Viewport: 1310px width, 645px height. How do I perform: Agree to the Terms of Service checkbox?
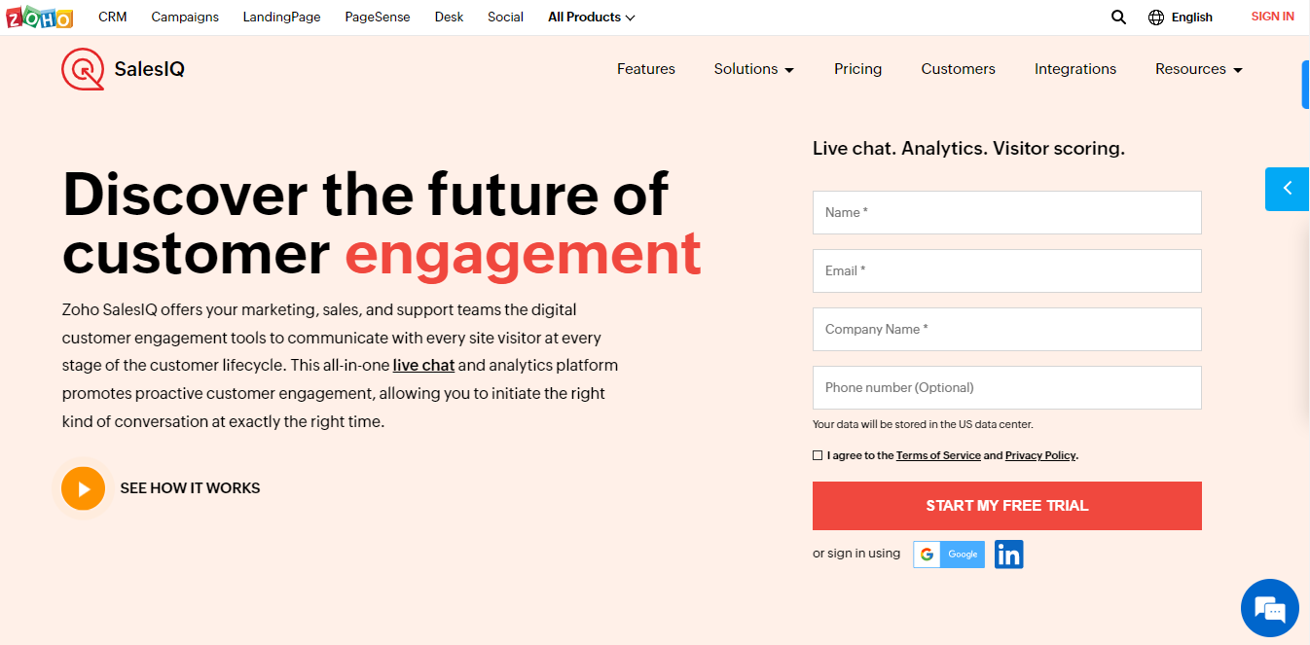pyautogui.click(x=818, y=454)
